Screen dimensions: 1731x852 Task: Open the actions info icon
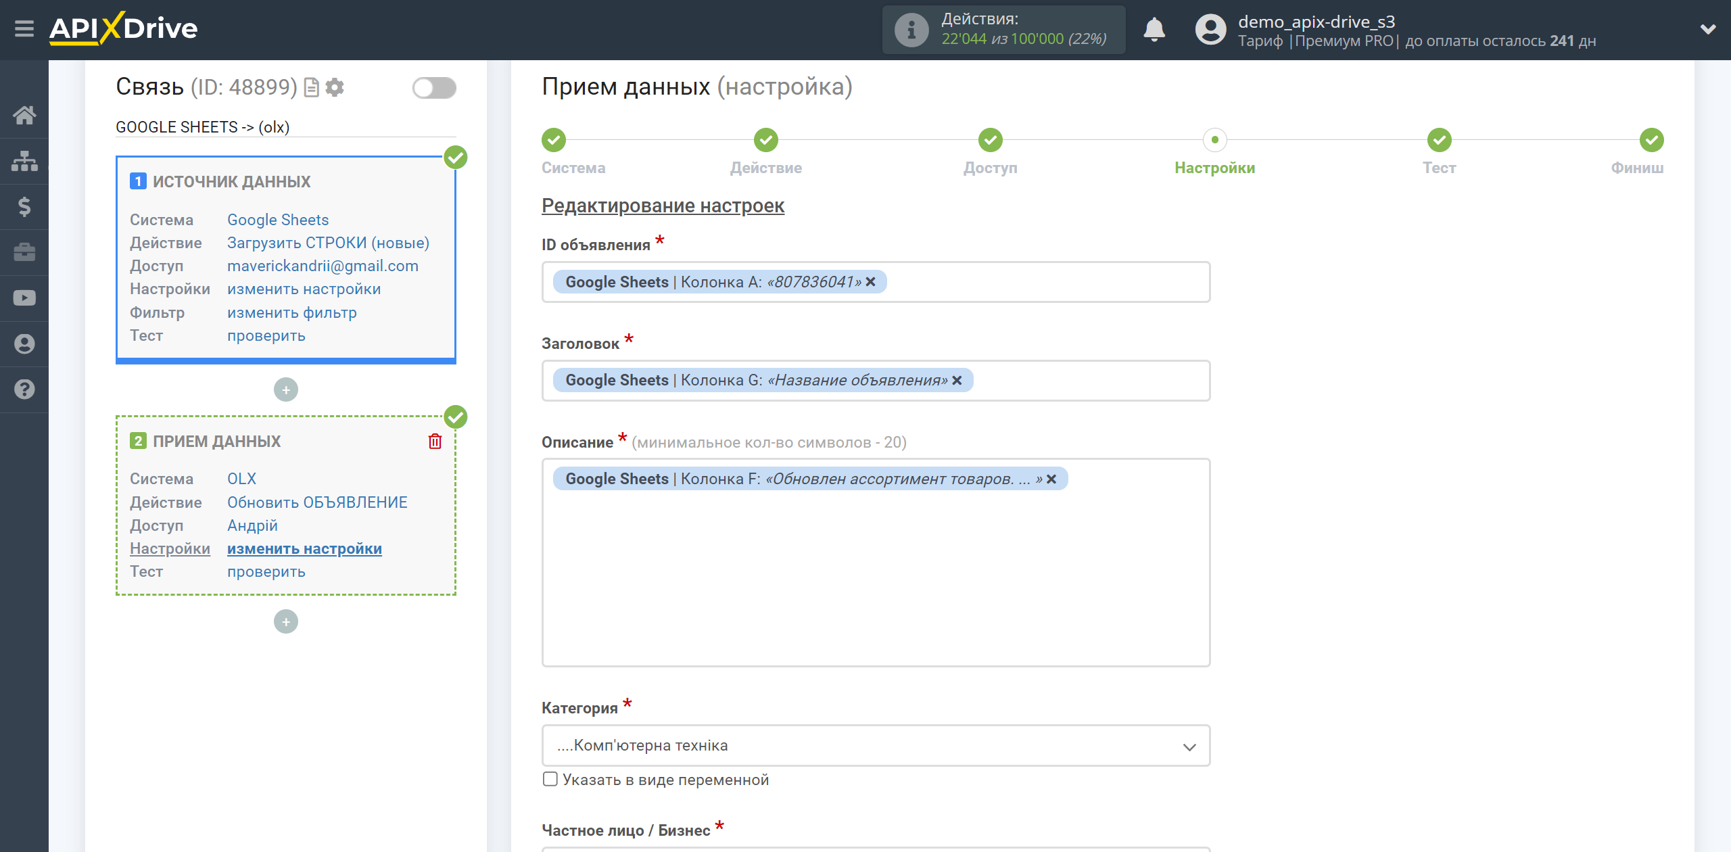[911, 30]
